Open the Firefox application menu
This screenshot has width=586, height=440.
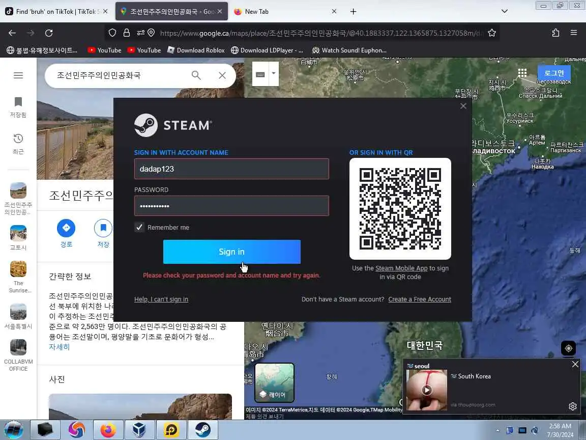click(x=574, y=33)
